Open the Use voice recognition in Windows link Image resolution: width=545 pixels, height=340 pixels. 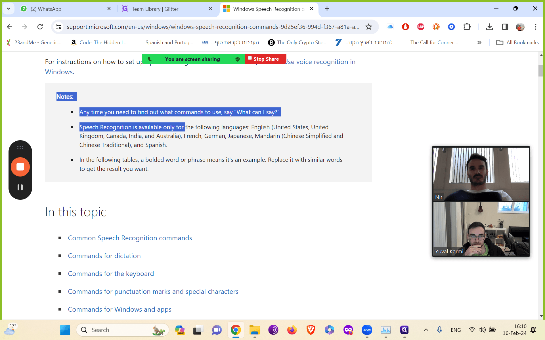tap(320, 62)
